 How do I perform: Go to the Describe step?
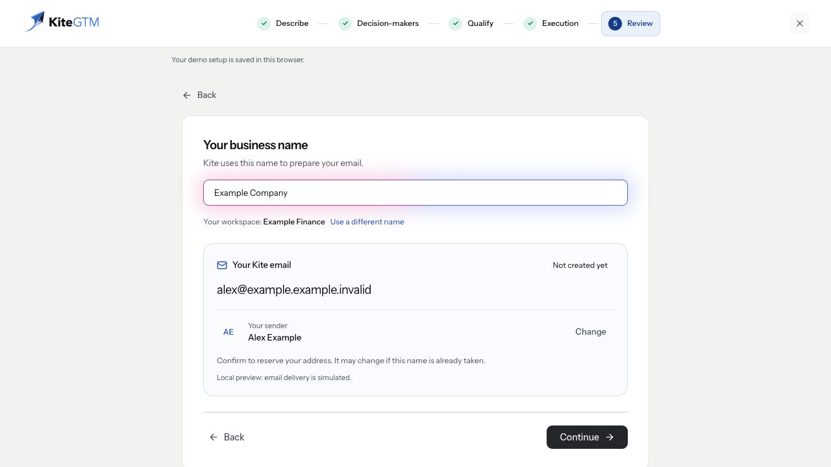click(283, 23)
